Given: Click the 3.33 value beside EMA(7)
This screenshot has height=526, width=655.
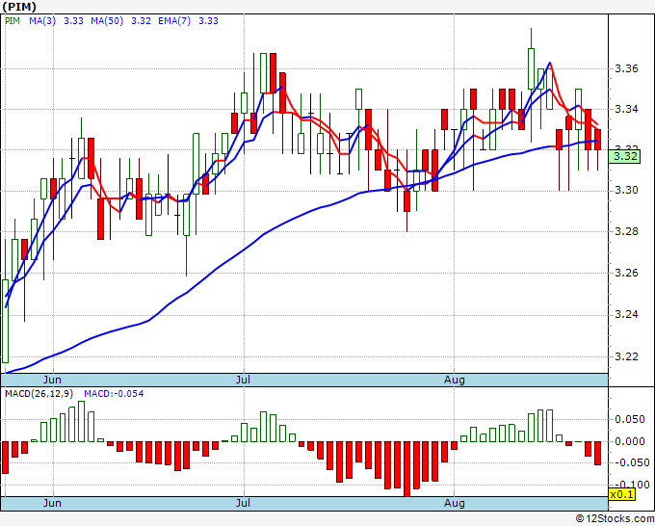Looking at the screenshot, I should 208,21.
